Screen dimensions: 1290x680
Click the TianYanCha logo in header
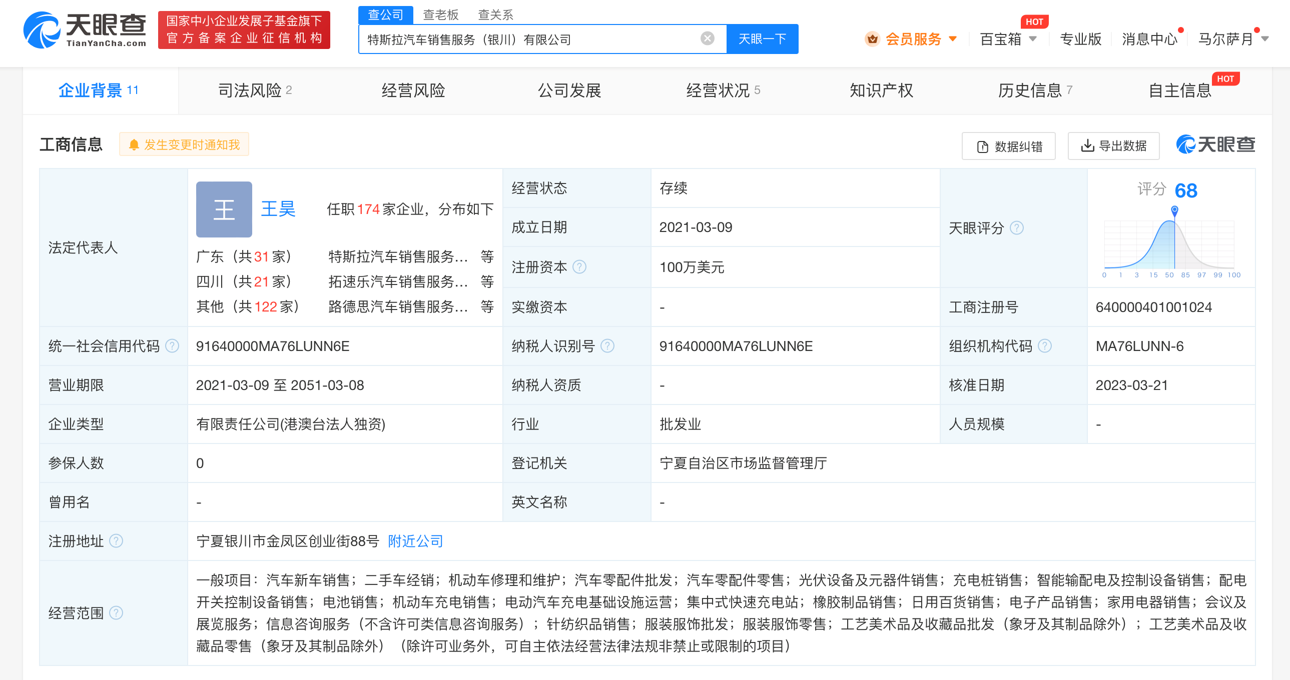pyautogui.click(x=85, y=29)
